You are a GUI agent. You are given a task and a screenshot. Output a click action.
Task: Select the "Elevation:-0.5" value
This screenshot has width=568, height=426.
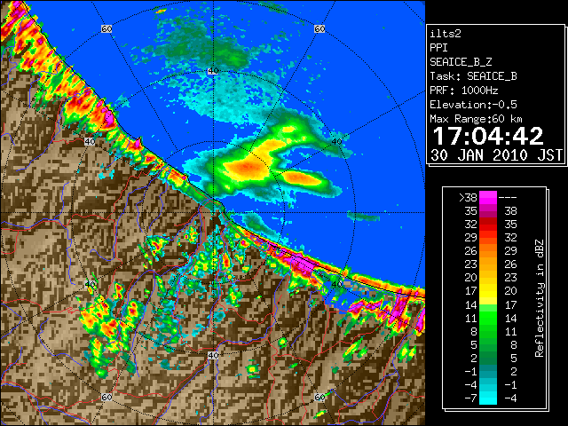(473, 105)
